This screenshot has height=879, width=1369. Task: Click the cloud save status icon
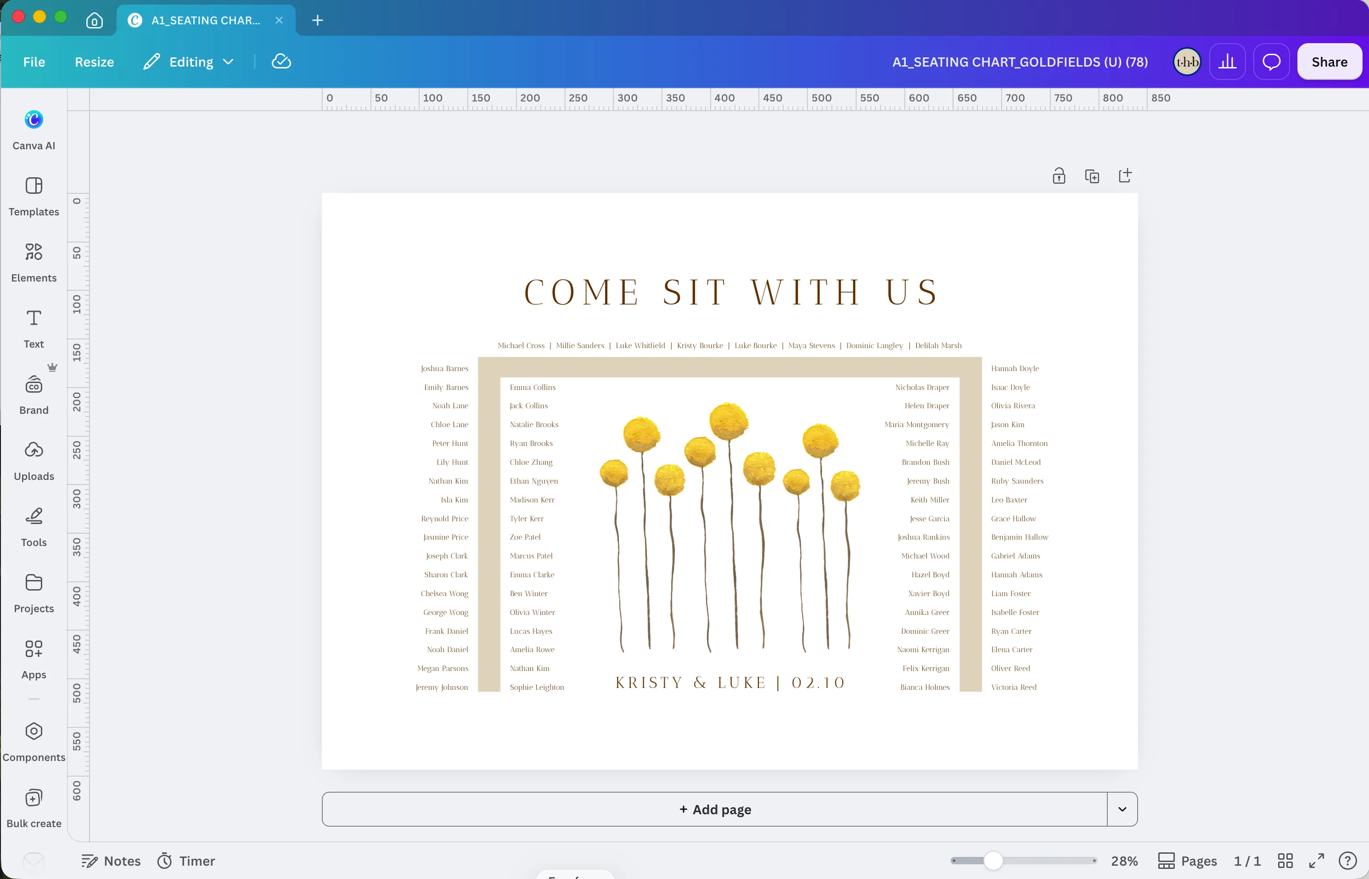click(x=281, y=62)
